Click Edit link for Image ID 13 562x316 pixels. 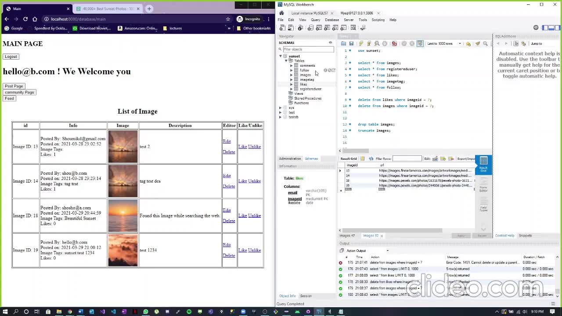[x=227, y=141]
